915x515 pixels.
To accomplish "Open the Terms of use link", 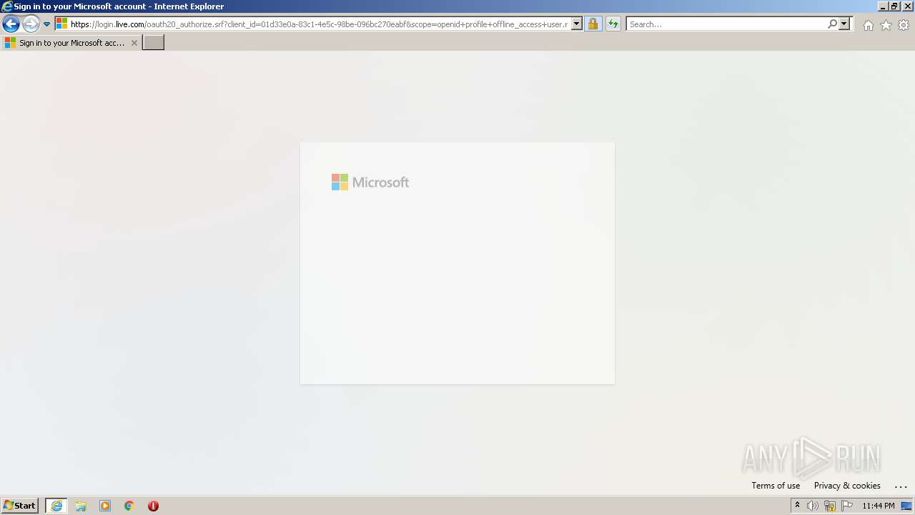I will [776, 486].
